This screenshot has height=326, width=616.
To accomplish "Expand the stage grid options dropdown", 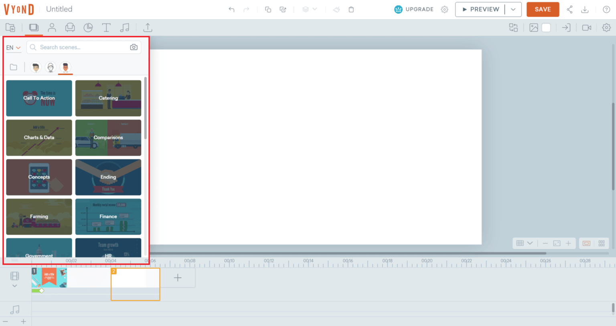I will point(530,243).
